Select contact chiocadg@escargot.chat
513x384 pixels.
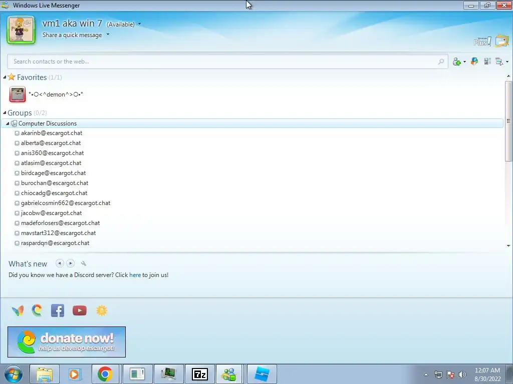54,193
